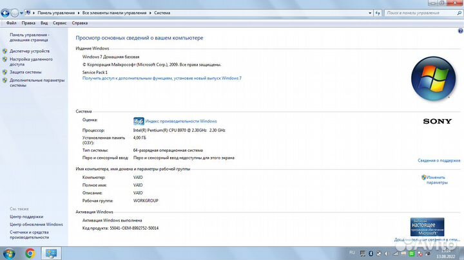Screen dimensions: 464x260
Task: Open the Сервис menu
Action: (x=59, y=23)
